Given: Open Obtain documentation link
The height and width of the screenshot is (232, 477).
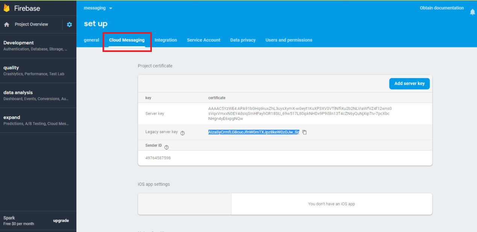Looking at the screenshot, I should click(442, 8).
